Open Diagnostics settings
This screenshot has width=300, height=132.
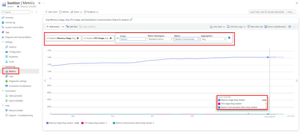(x=18, y=81)
